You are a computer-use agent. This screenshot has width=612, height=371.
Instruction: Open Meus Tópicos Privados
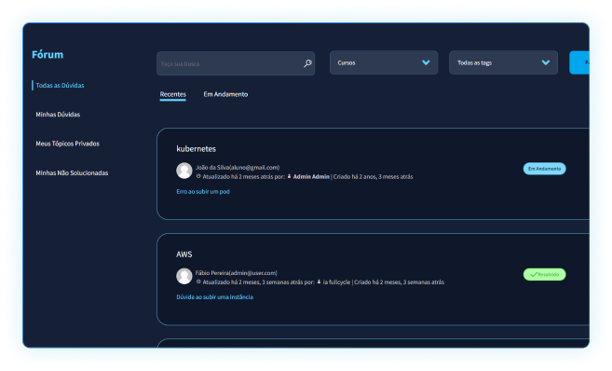[x=67, y=144]
